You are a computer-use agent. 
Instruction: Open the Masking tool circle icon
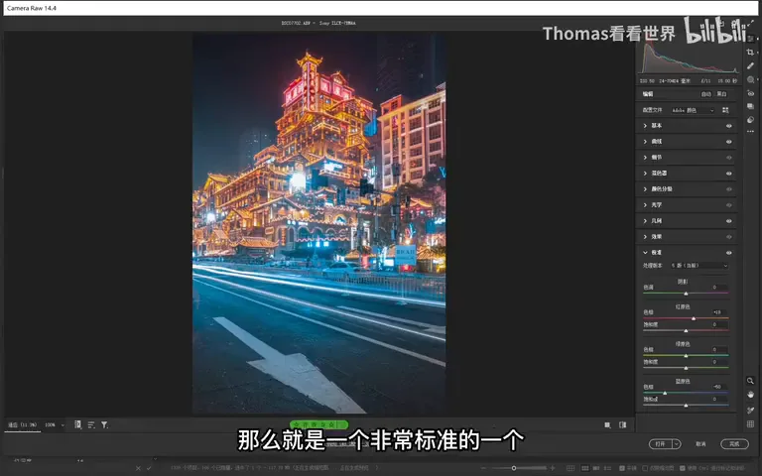750,79
